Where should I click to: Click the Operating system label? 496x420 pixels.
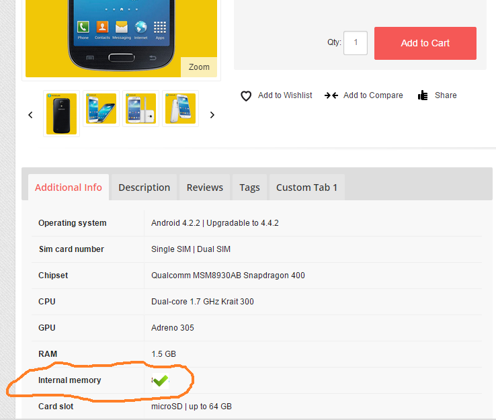click(73, 223)
